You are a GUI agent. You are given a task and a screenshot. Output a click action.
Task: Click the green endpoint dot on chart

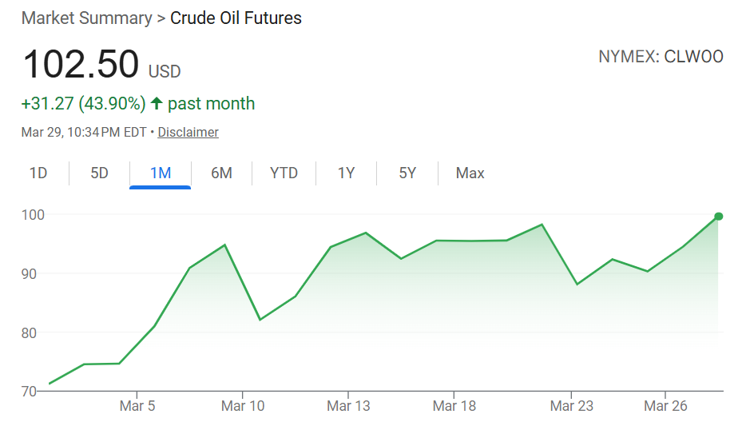pos(719,217)
